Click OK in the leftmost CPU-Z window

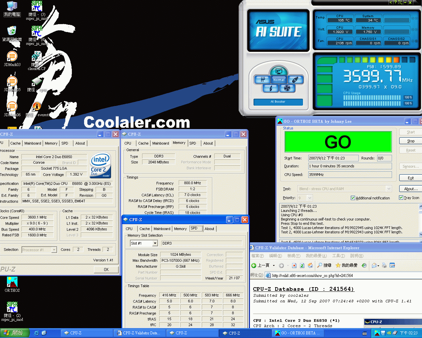tap(106, 269)
